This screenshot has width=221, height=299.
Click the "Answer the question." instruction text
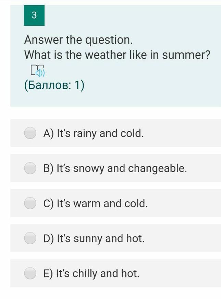78,40
